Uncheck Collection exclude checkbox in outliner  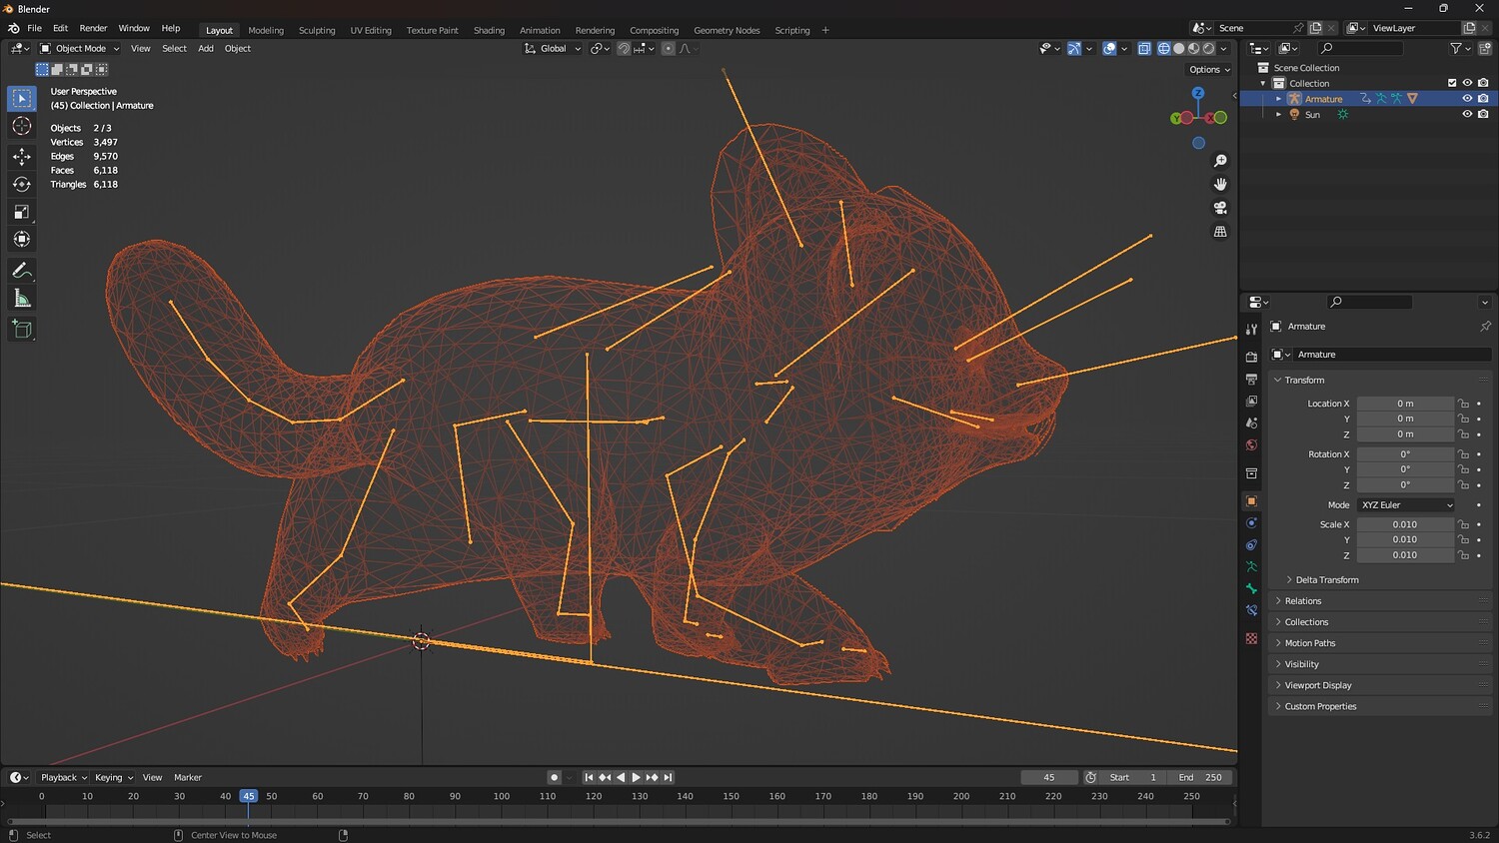pyautogui.click(x=1452, y=83)
